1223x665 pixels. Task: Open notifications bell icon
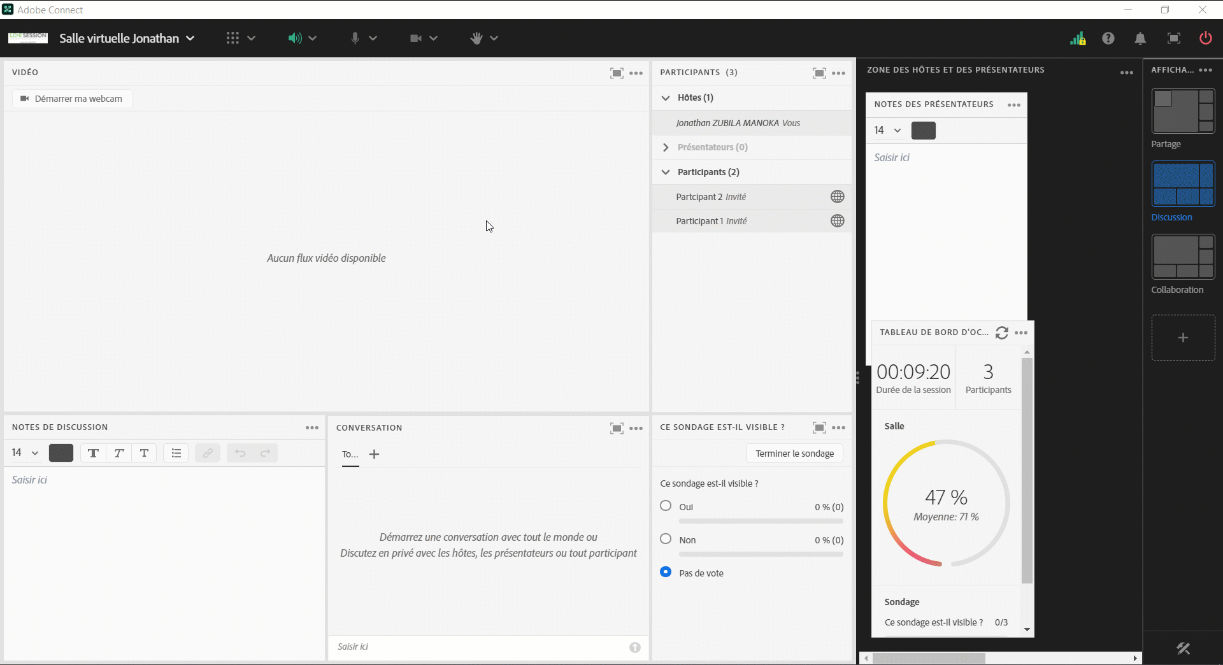tap(1140, 38)
